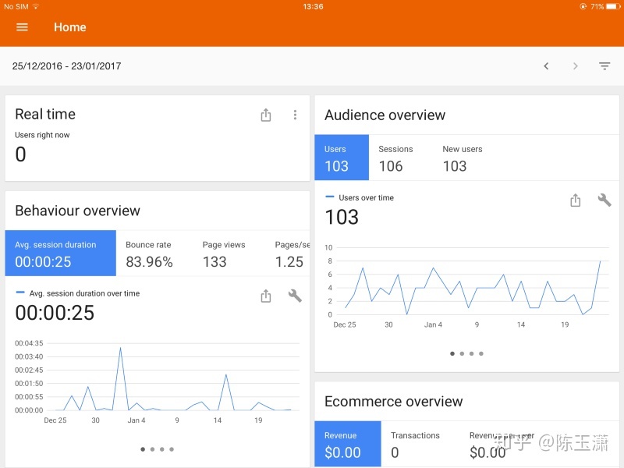624x468 pixels.
Task: Select the Pages/session metric tab
Action: click(x=289, y=253)
